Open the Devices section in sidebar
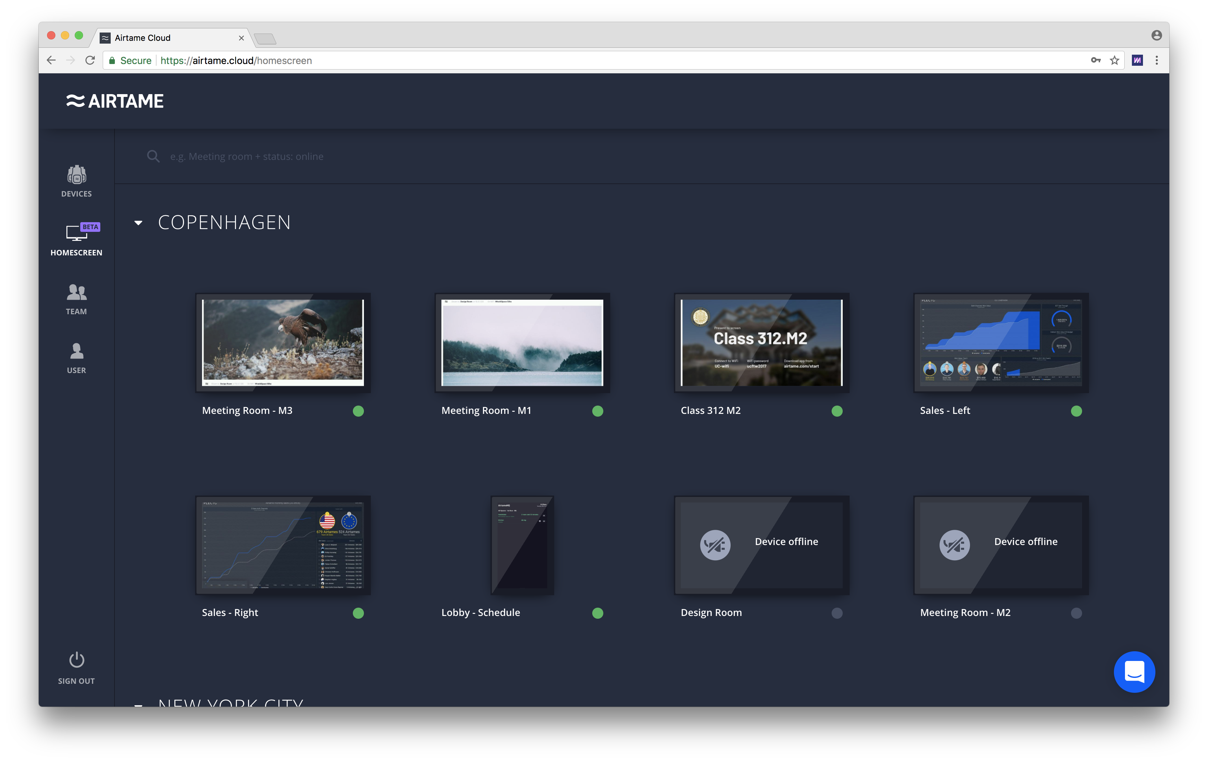The width and height of the screenshot is (1208, 762). 76,181
